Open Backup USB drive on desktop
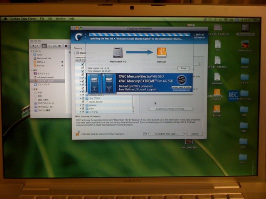 pos(217,109)
